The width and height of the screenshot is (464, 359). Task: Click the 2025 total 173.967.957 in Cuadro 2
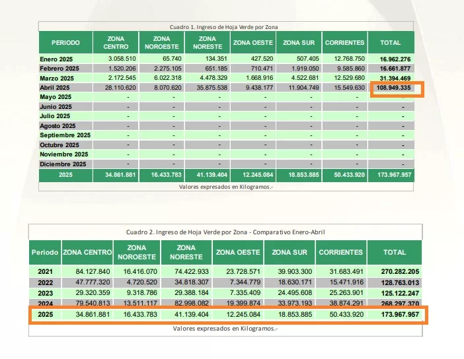tap(393, 315)
